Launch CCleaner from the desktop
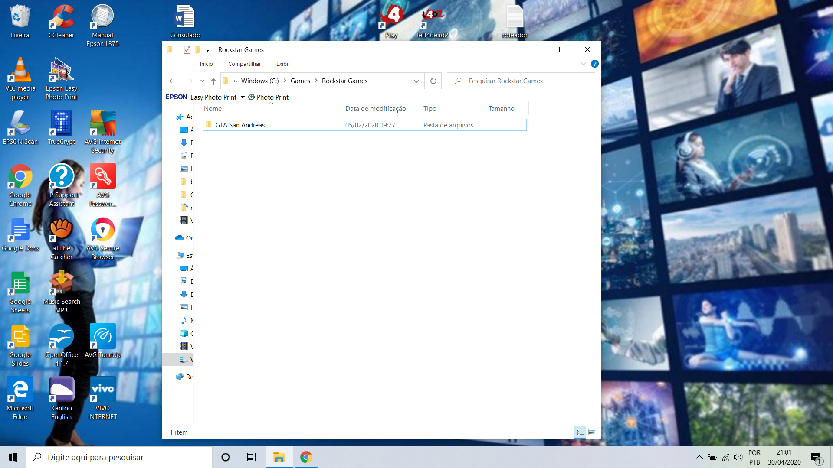 pos(61,22)
